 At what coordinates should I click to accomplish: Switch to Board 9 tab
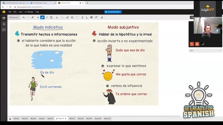pos(89,118)
